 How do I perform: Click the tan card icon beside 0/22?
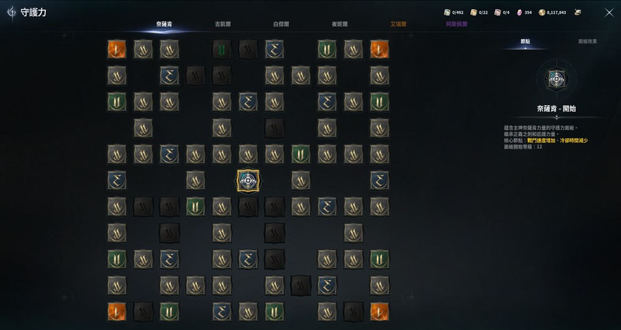click(474, 12)
